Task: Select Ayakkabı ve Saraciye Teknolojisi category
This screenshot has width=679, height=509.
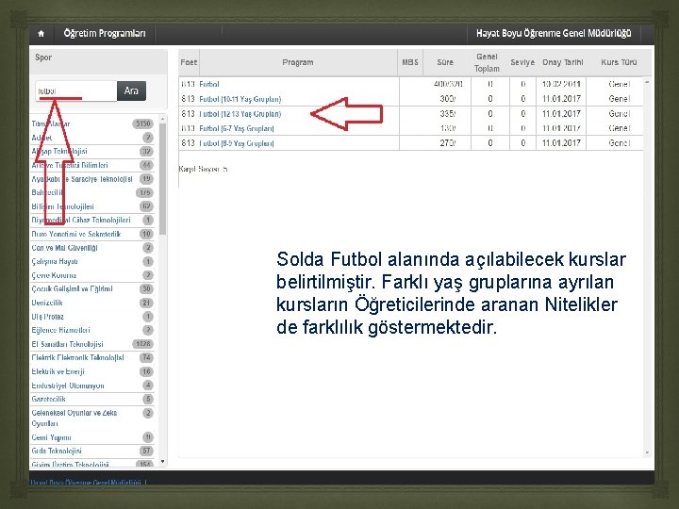Action: [82, 179]
